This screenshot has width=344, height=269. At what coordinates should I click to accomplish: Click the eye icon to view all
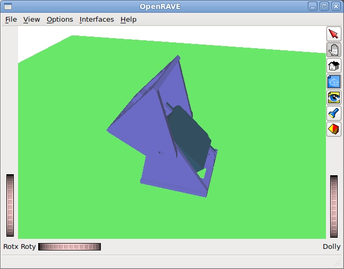click(333, 97)
